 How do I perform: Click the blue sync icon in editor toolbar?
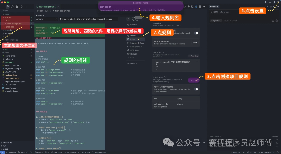pos(196,6)
